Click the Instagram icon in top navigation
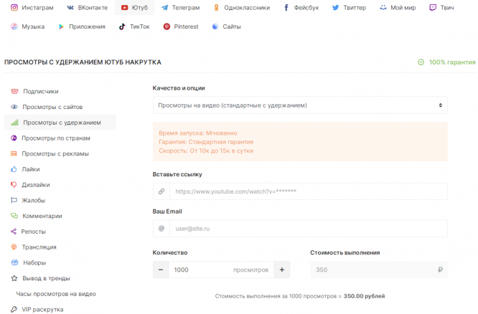The image size is (478, 314). (14, 7)
